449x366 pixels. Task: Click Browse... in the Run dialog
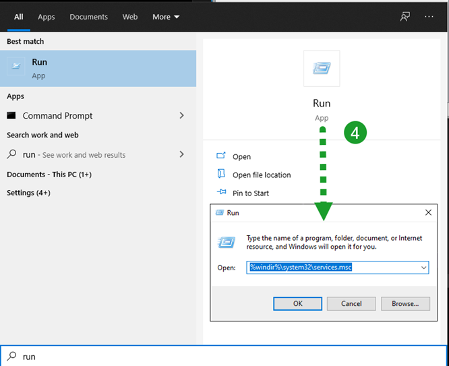pos(405,303)
